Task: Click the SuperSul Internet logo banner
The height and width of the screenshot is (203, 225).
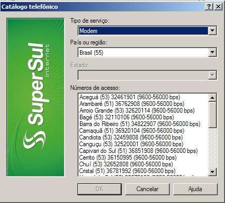Action: coord(36,97)
